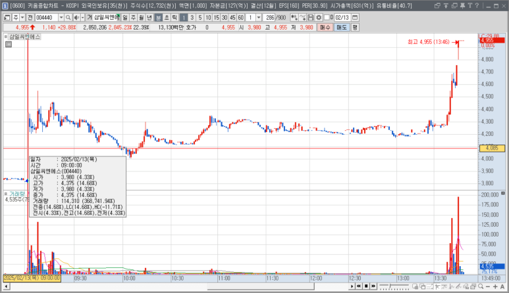The image size is (509, 293).
Task: Select the 초 (second) period toggle
Action: pos(166,18)
